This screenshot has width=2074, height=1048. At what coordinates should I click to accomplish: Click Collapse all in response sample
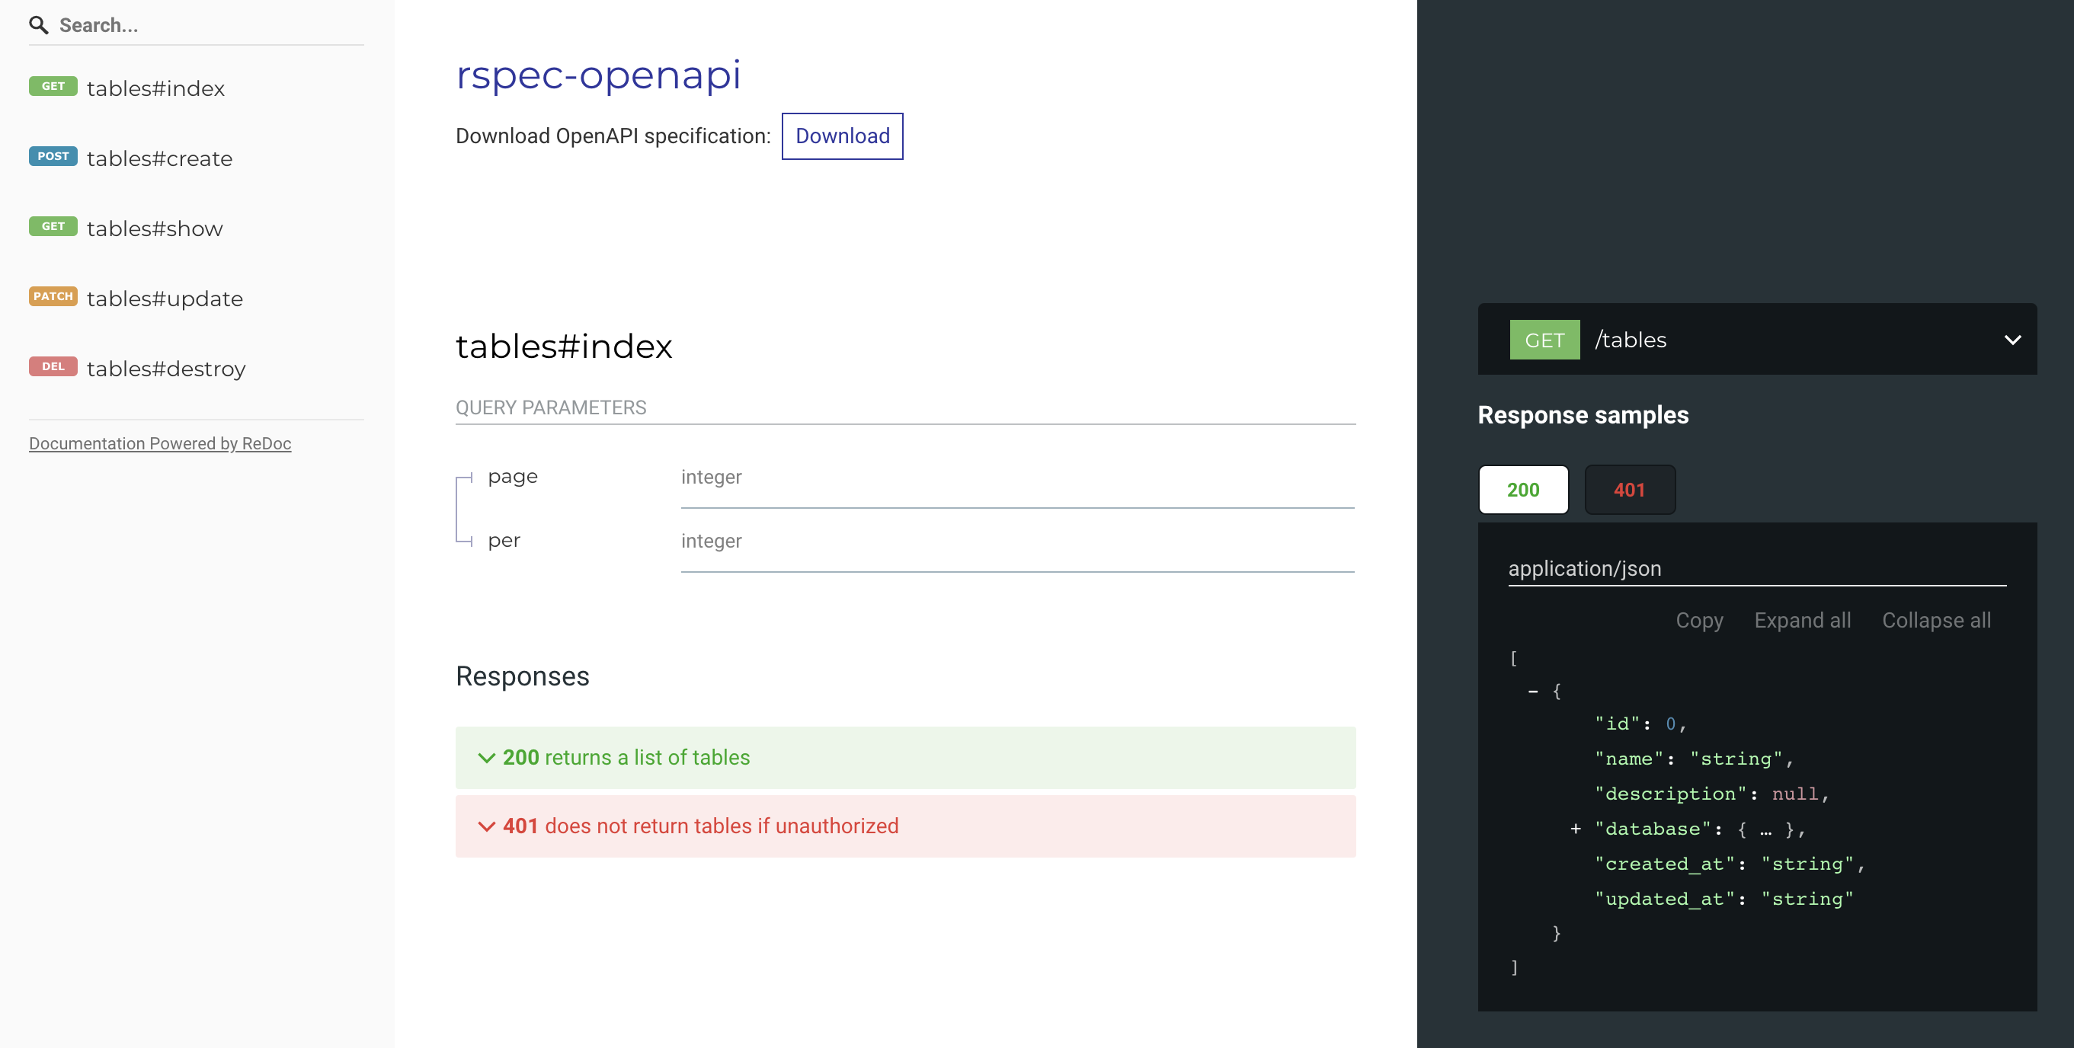coord(1935,621)
